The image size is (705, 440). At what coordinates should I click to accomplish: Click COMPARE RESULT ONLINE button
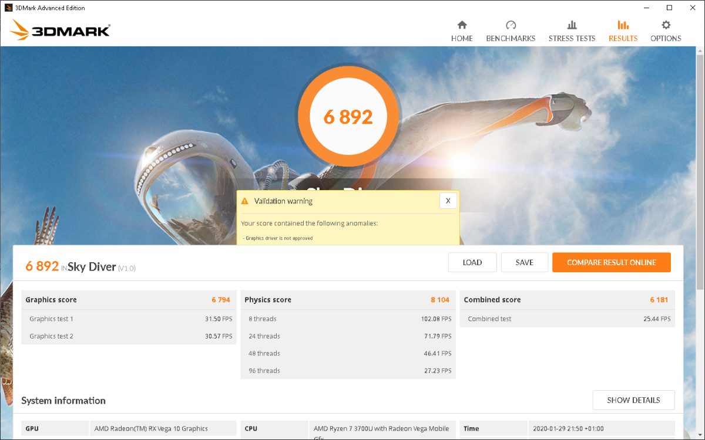coord(611,263)
